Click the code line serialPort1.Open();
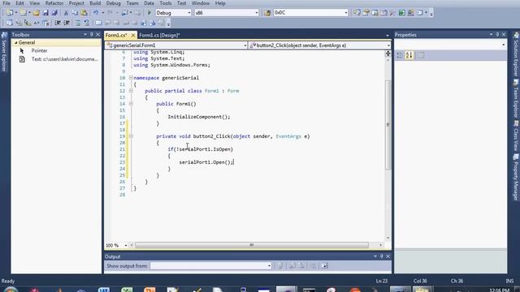 click(x=206, y=162)
